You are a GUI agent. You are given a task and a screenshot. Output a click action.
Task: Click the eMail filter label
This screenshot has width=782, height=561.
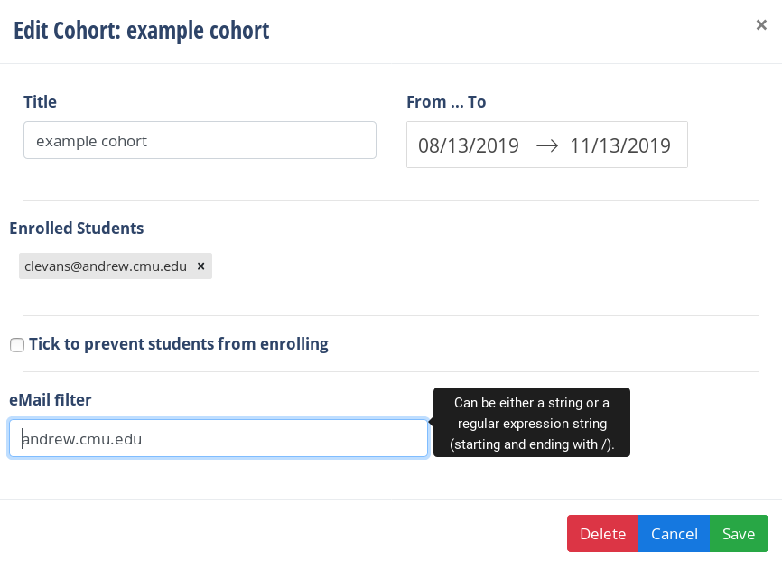pos(51,400)
